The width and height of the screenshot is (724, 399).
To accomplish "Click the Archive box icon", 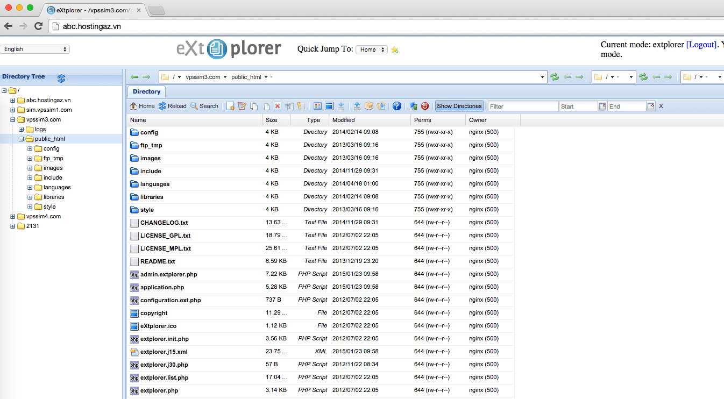I will point(369,106).
